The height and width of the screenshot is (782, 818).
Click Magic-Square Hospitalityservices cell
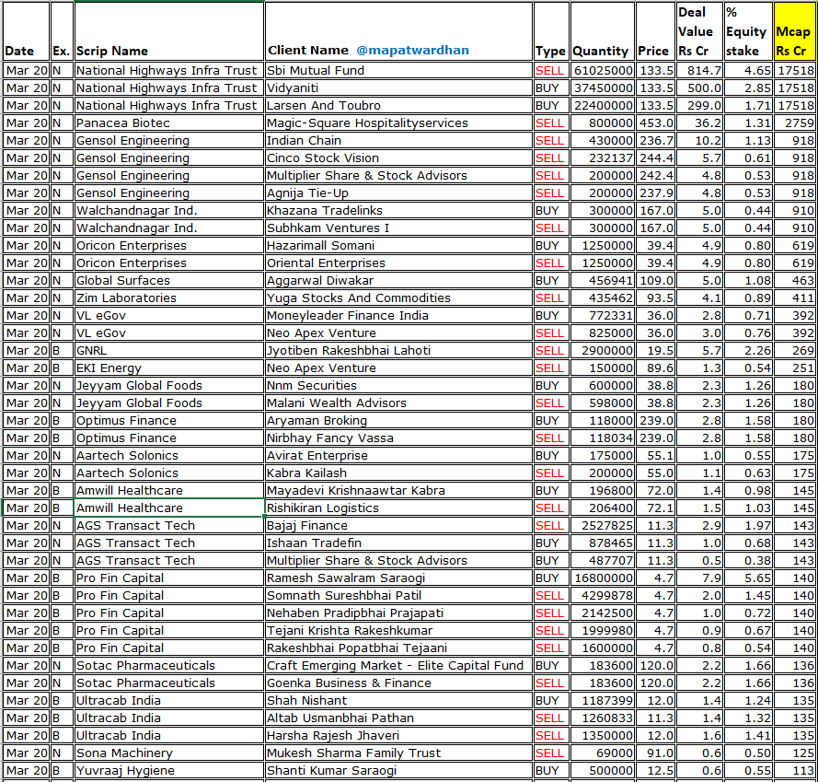coord(398,123)
